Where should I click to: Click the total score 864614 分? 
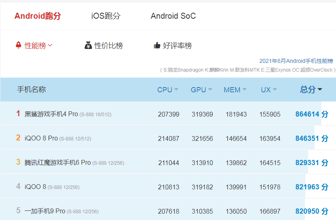click(x=312, y=114)
